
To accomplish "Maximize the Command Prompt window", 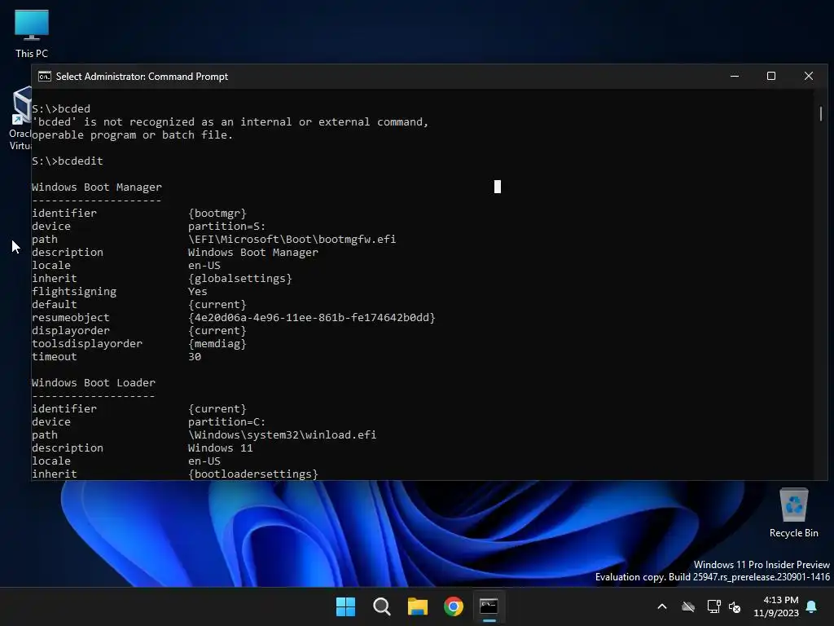I will [x=771, y=76].
